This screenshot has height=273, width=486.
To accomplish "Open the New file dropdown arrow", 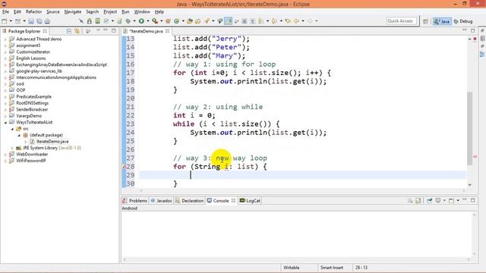I will click(11, 21).
